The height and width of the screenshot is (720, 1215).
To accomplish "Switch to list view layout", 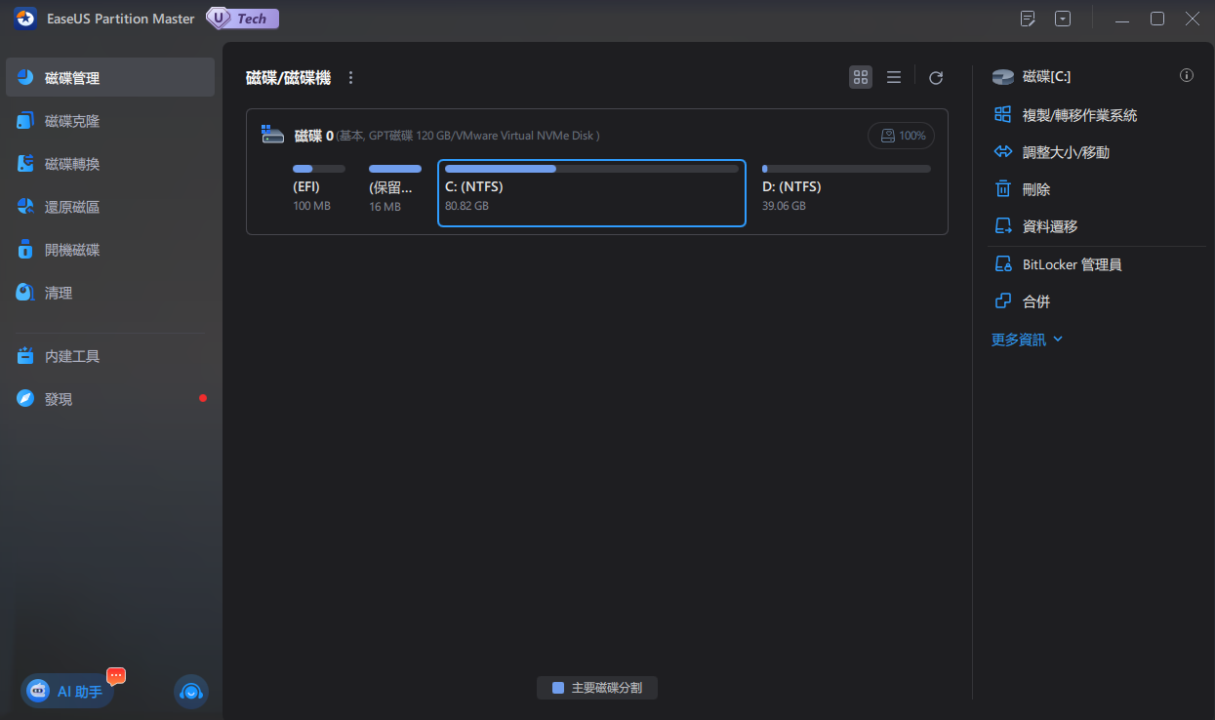I will click(x=893, y=78).
